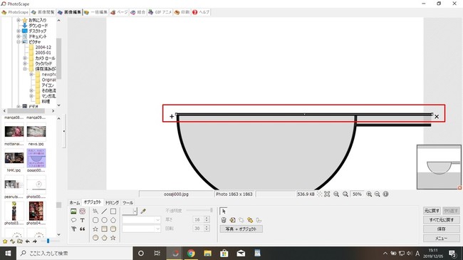Select the ellipse shape tool
The height and width of the screenshot is (260, 463).
(104, 220)
